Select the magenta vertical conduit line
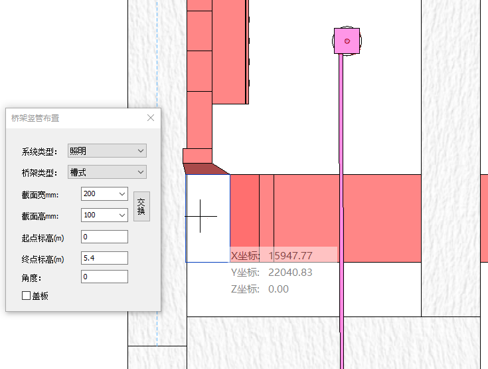 click(x=341, y=211)
